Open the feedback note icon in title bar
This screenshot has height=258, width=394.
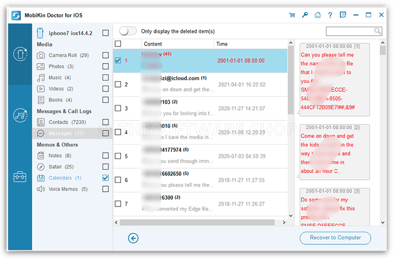(342, 15)
